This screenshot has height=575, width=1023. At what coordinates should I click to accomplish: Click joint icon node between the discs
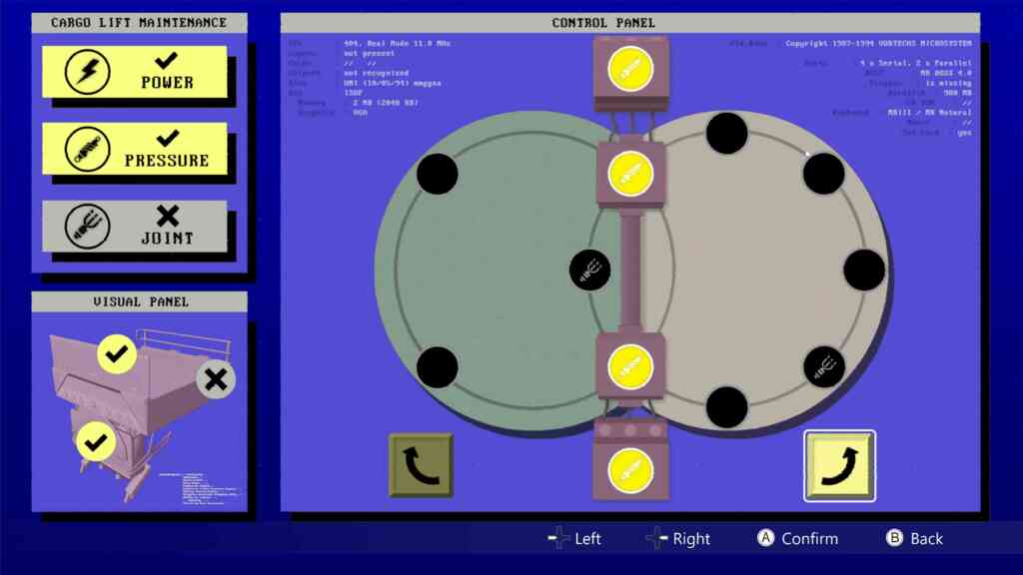pyautogui.click(x=589, y=270)
